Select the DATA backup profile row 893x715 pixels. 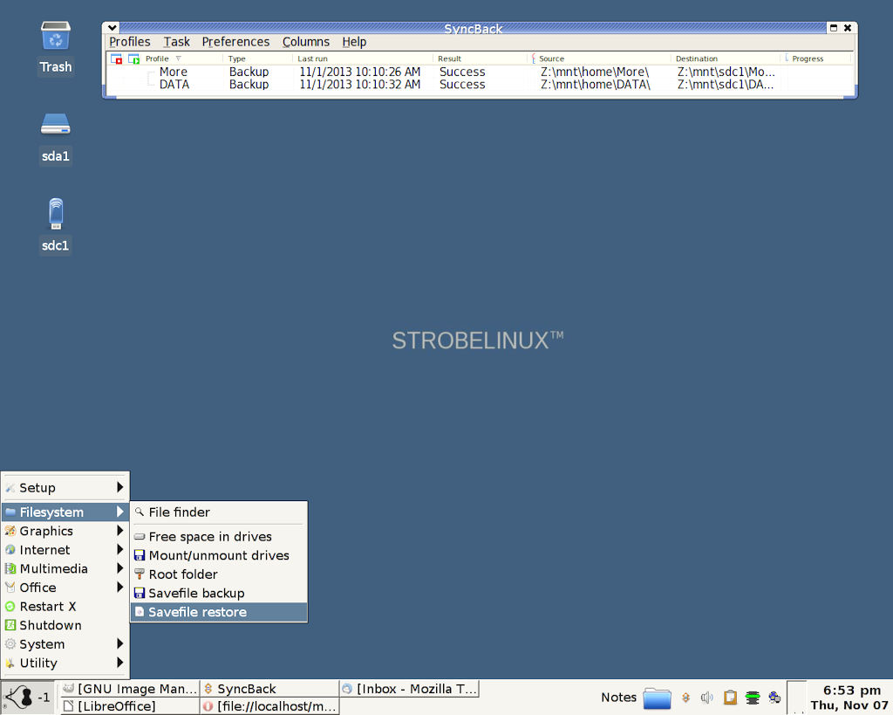(x=174, y=85)
